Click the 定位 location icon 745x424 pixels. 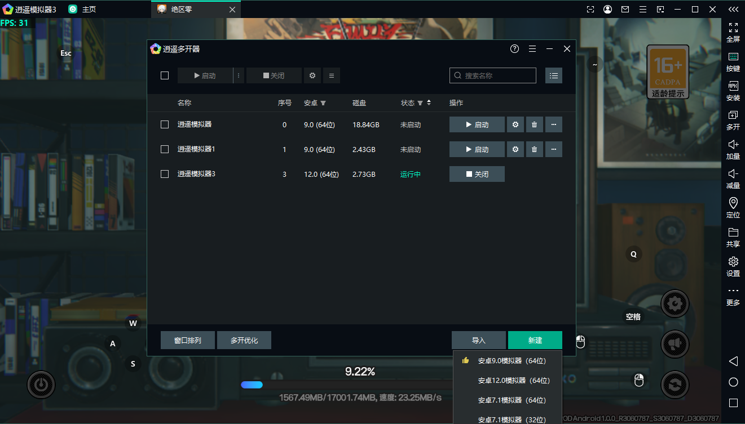pos(733,207)
